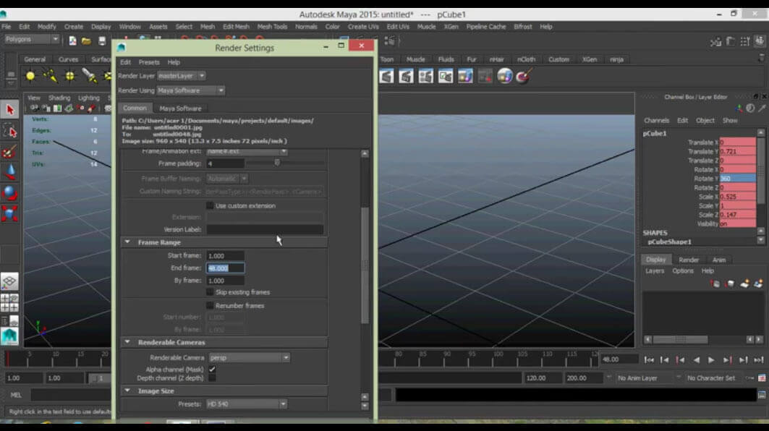Select the arrow Select tool in toolbox

tap(10, 109)
